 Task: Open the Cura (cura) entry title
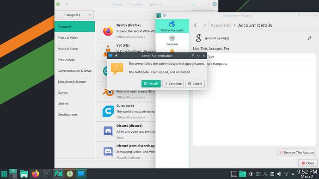[125, 106]
